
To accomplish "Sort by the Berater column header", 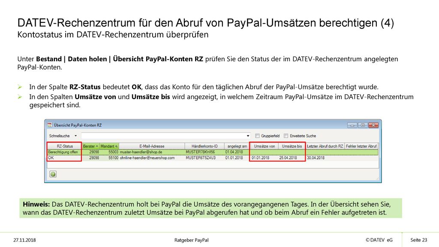I will (x=91, y=146).
